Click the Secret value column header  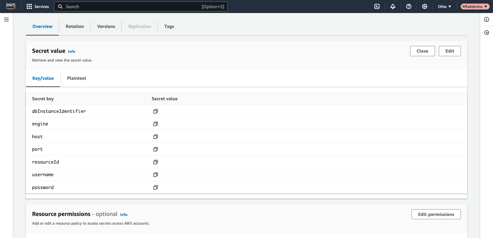pyautogui.click(x=165, y=99)
